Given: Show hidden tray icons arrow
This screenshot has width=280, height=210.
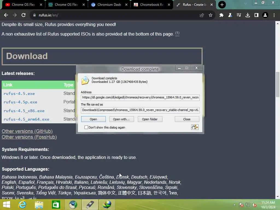Looking at the screenshot, I should tap(234, 205).
